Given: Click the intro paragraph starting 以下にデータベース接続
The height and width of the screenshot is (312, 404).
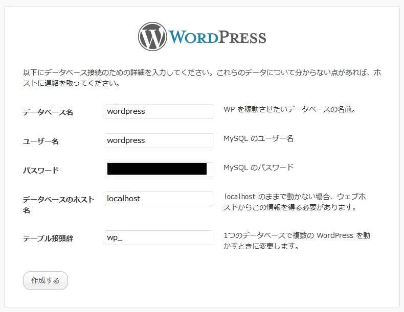Looking at the screenshot, I should coord(202,78).
